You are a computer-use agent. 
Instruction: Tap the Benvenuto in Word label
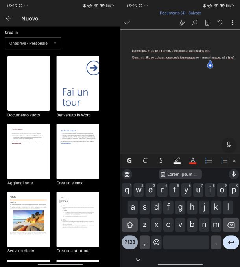[x=74, y=115]
